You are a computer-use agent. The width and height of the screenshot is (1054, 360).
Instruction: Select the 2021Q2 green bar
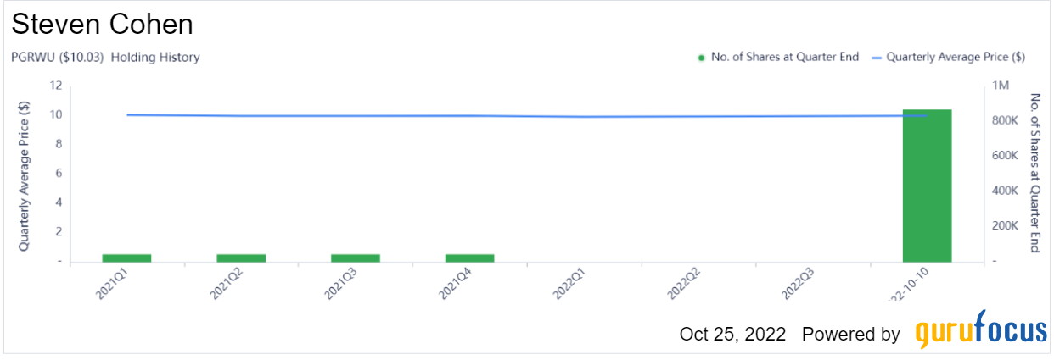coord(241,258)
